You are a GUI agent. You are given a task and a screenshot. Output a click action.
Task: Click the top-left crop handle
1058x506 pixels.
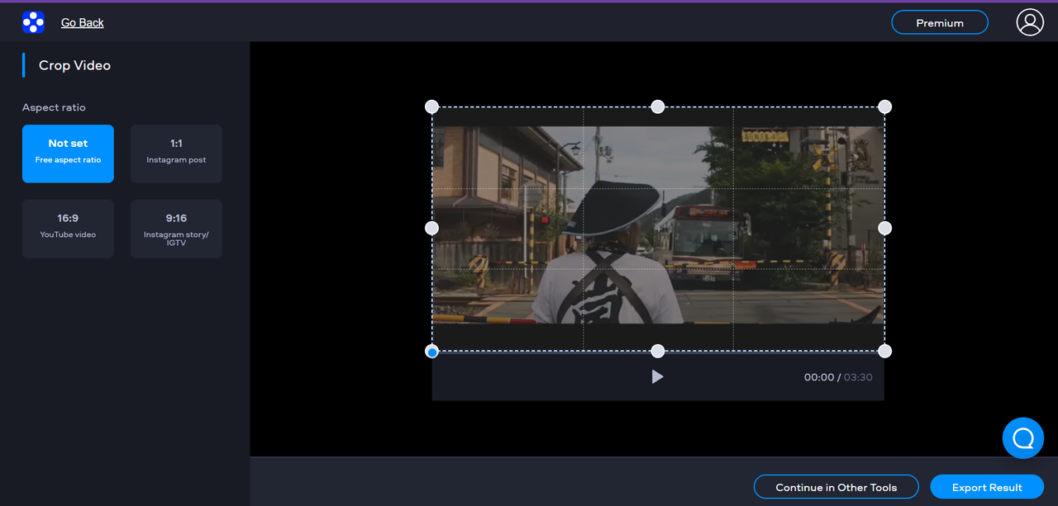(x=431, y=106)
